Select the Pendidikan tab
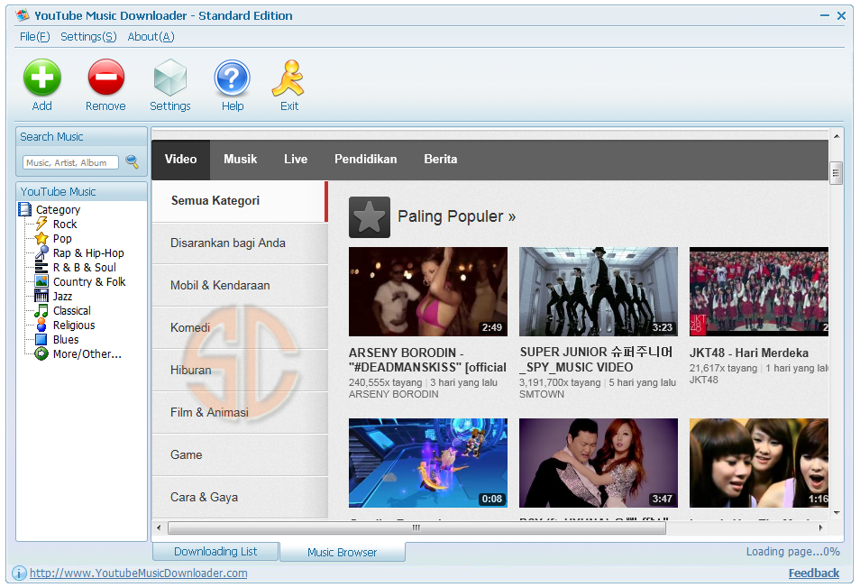This screenshot has height=587, width=860. [366, 160]
